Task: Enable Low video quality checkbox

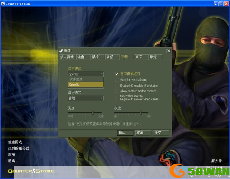Action: [117, 98]
